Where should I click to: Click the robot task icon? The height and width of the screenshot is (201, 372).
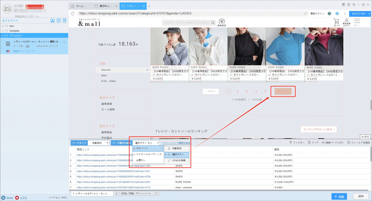(8, 44)
